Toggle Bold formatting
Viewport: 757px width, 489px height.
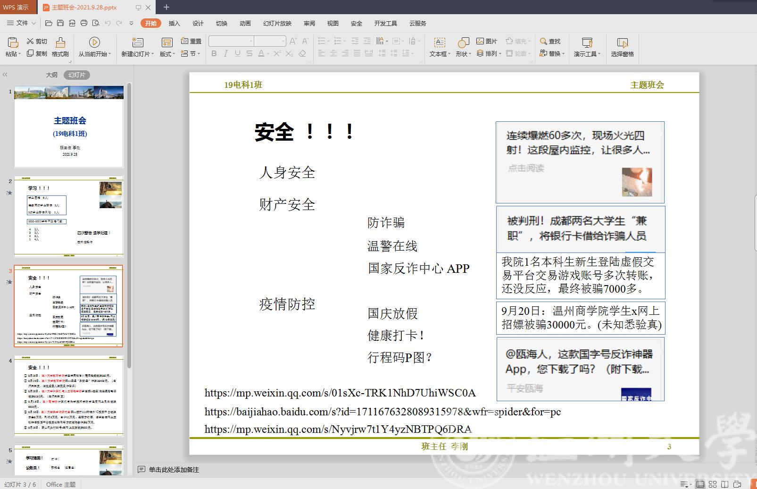coord(214,54)
